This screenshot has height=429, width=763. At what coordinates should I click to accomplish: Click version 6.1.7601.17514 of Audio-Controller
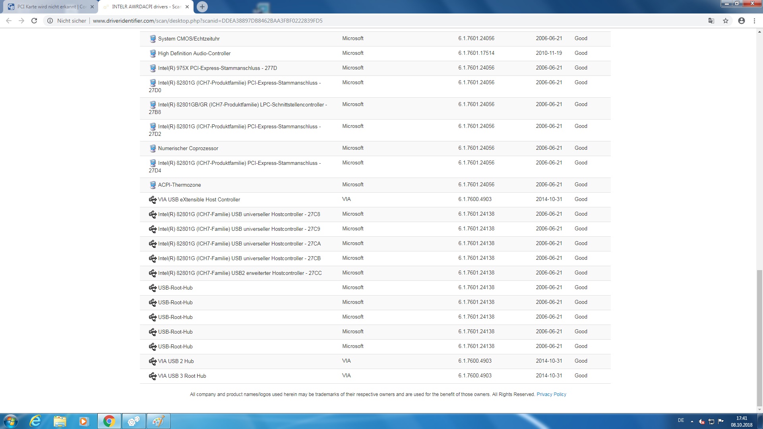click(x=476, y=53)
